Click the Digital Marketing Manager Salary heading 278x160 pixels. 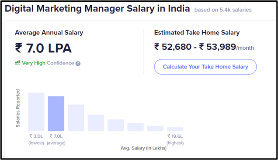[97, 8]
